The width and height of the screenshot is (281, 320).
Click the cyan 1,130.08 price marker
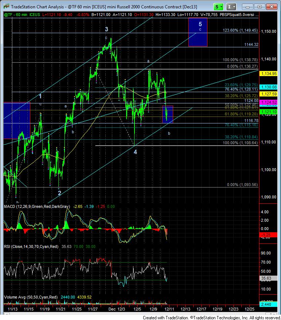(269, 87)
